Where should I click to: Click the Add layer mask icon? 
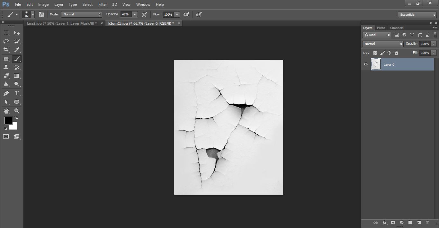click(x=393, y=223)
